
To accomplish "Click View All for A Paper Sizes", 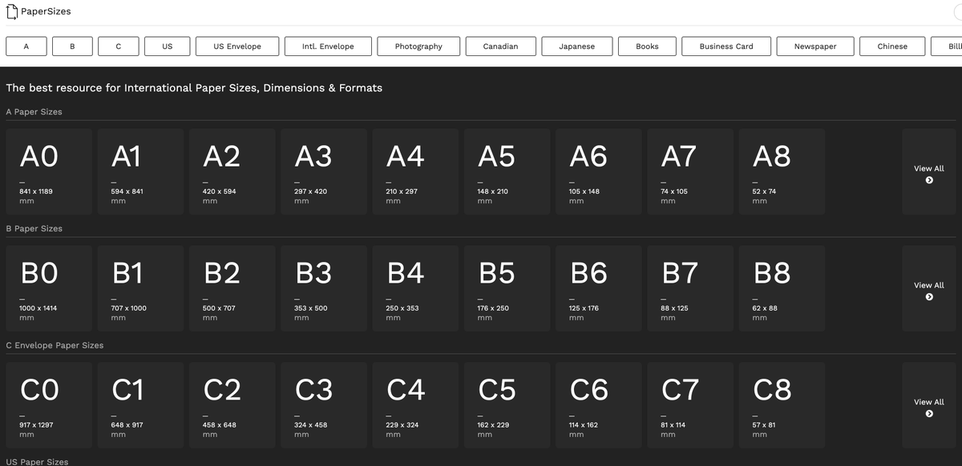I will (929, 172).
